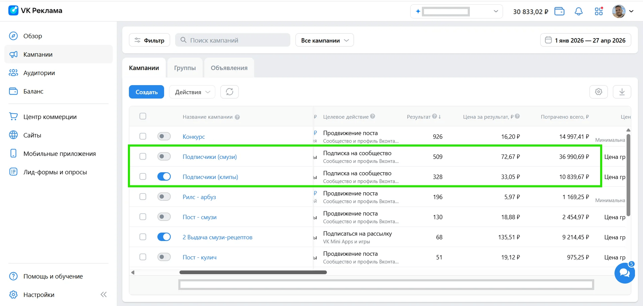Screen dimensions: 643x306
Task: Disable the 2 Выдача смузи-рецептов toggle
Action: coord(164,237)
